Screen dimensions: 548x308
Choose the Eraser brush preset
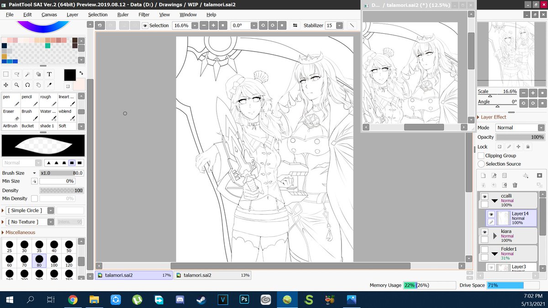pos(11,115)
